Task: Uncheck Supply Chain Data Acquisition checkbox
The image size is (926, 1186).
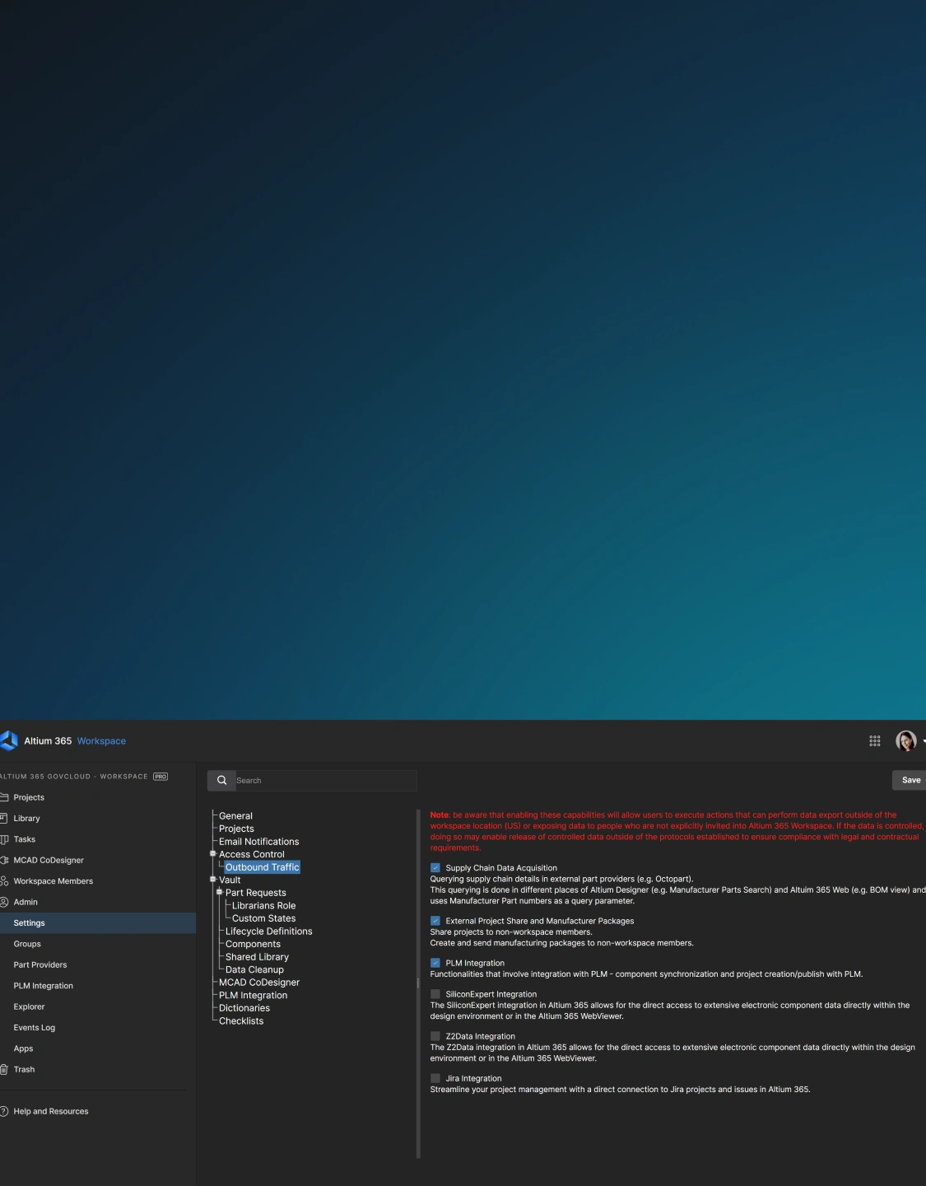Action: [x=435, y=868]
